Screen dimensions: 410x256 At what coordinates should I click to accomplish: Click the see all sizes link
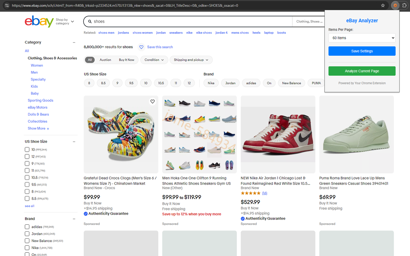29,206
